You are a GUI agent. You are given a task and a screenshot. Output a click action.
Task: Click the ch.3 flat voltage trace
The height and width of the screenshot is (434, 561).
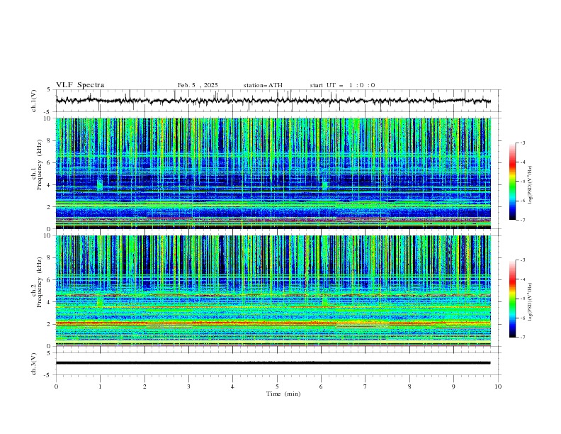coord(273,363)
